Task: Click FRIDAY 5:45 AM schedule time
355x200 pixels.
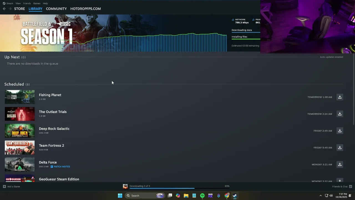Action: click(323, 148)
